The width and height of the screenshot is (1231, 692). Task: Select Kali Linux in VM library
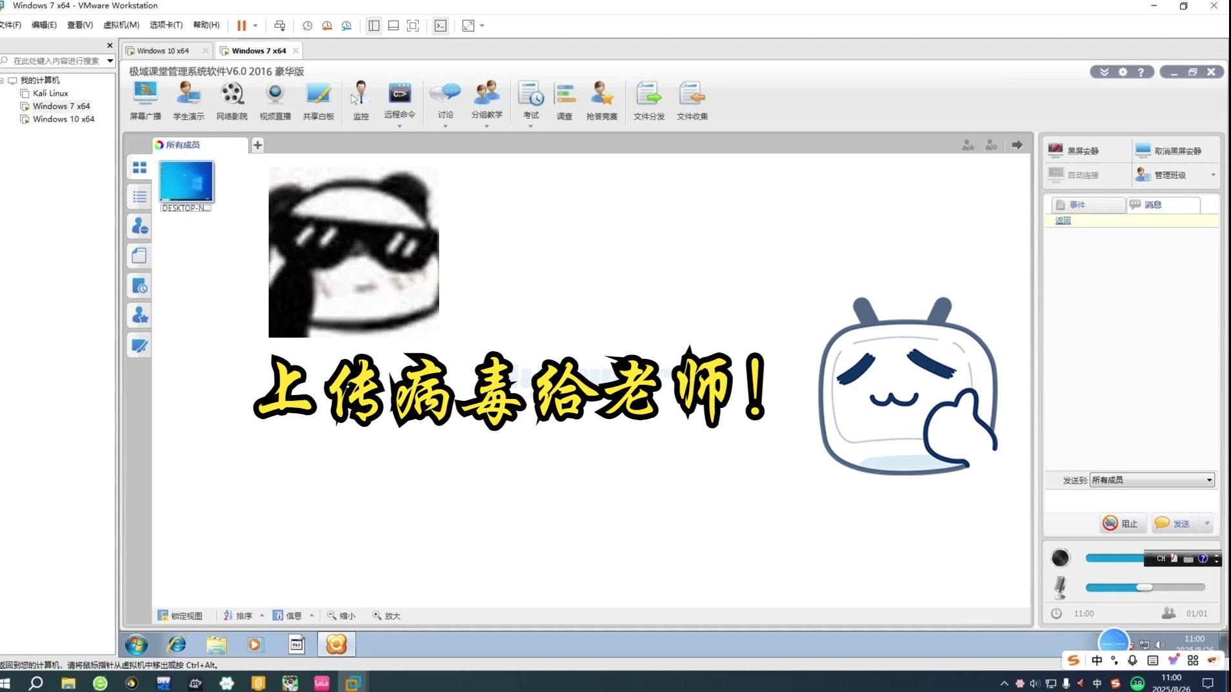click(x=50, y=93)
